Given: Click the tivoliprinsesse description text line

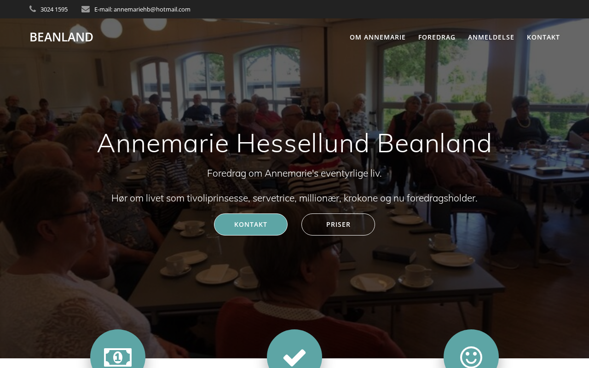Looking at the screenshot, I should coord(294,198).
